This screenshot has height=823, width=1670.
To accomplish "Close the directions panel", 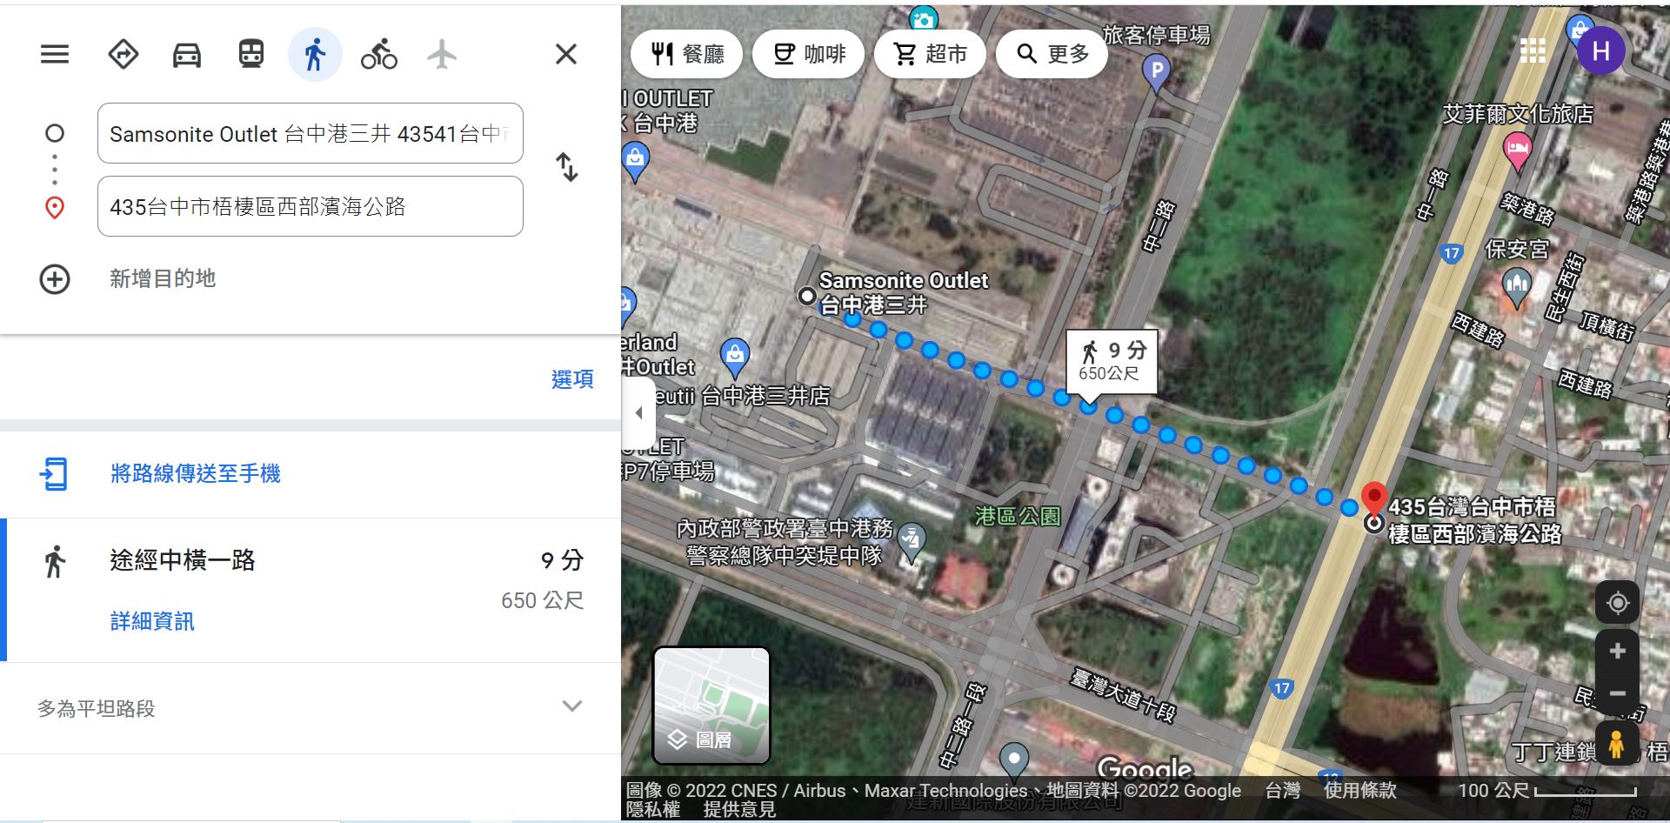I will [x=566, y=55].
